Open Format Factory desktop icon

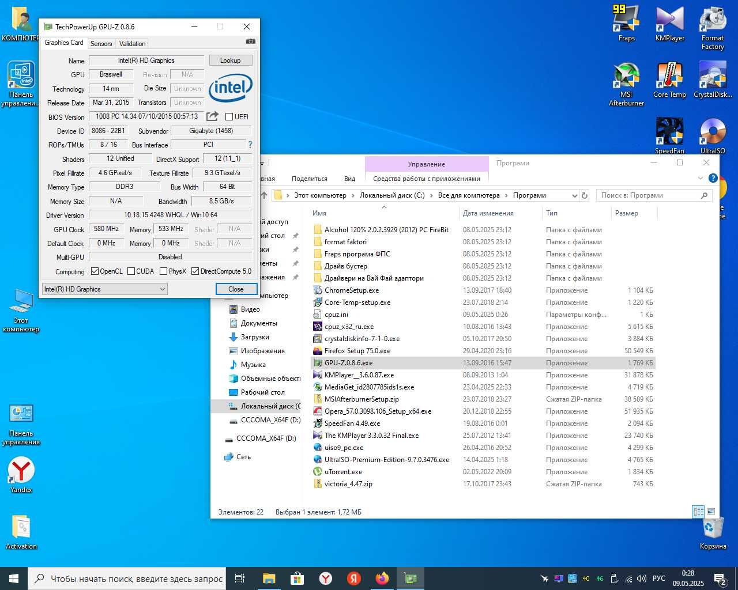pos(713,28)
